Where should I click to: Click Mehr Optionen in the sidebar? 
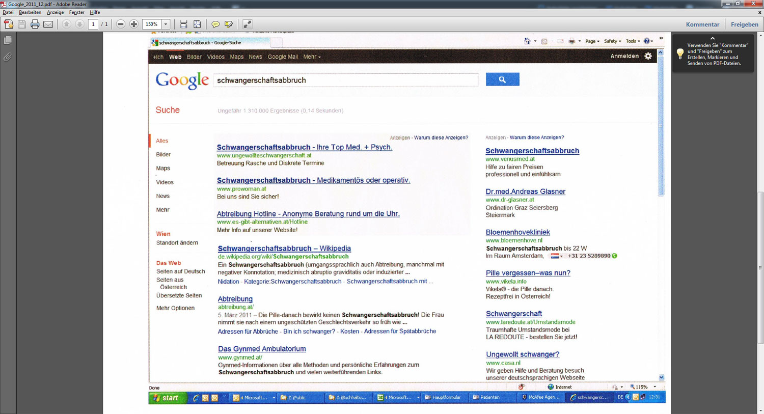(x=175, y=308)
